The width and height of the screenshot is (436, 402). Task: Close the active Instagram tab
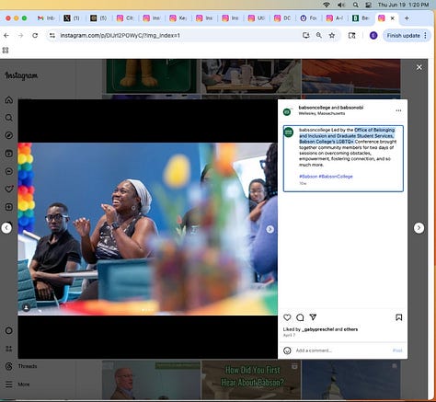point(392,18)
